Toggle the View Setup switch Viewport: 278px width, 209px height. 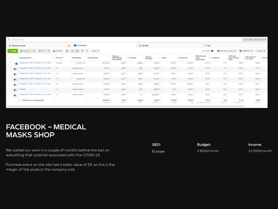click(213, 51)
